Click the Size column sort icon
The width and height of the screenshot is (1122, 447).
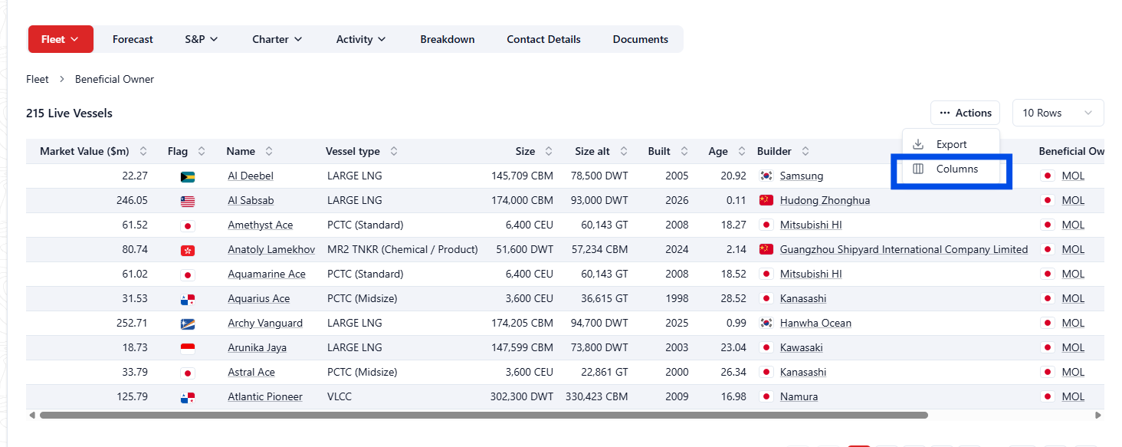pyautogui.click(x=549, y=151)
